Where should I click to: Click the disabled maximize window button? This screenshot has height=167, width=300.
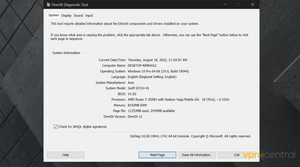[238, 5]
